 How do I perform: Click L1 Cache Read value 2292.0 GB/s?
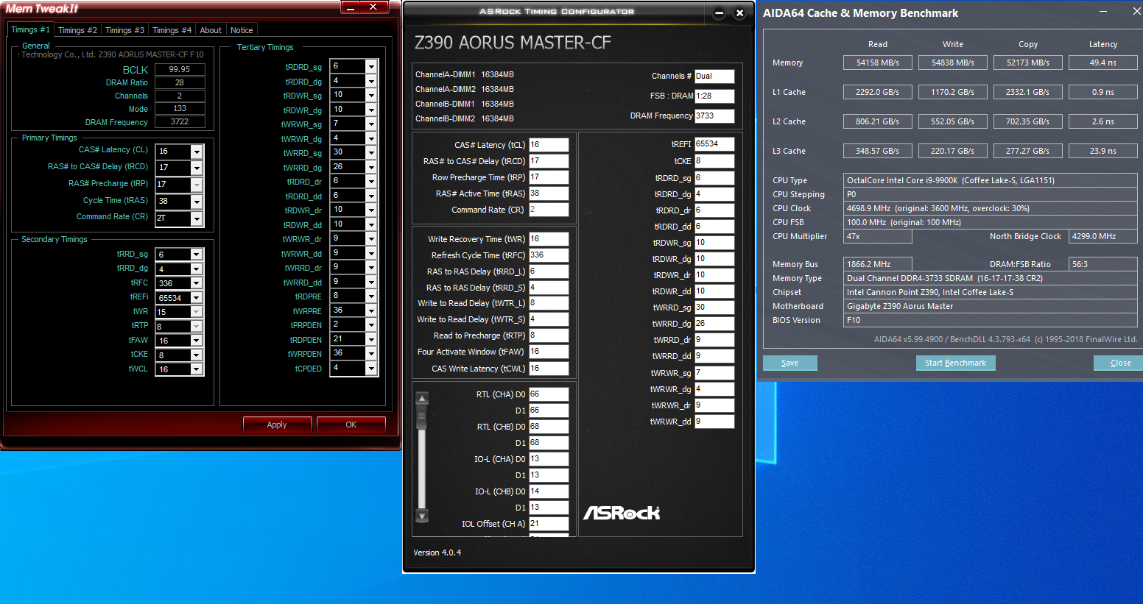click(x=878, y=92)
